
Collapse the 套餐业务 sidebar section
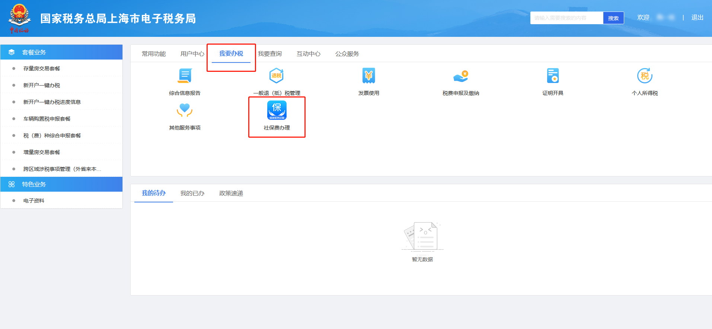coord(61,52)
